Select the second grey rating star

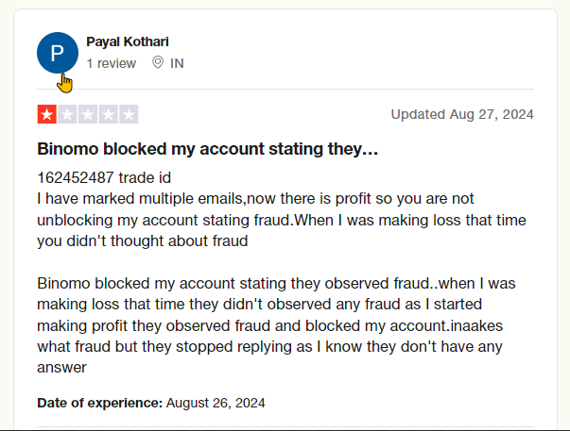[67, 114]
